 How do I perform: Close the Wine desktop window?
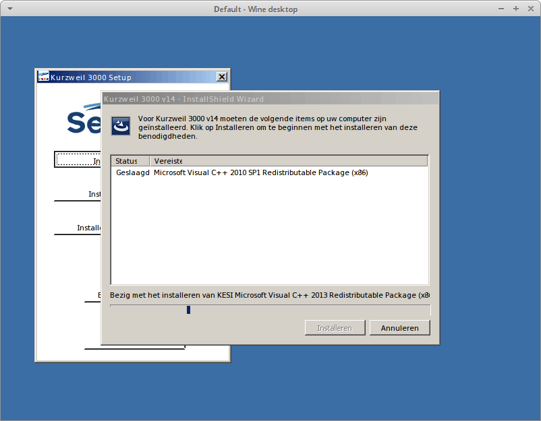(531, 9)
